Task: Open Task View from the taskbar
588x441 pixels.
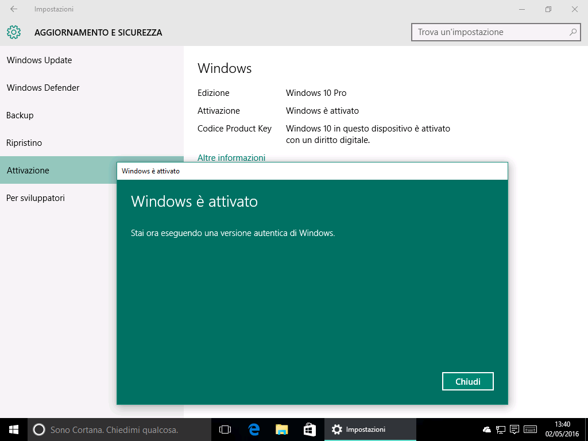Action: [225, 430]
